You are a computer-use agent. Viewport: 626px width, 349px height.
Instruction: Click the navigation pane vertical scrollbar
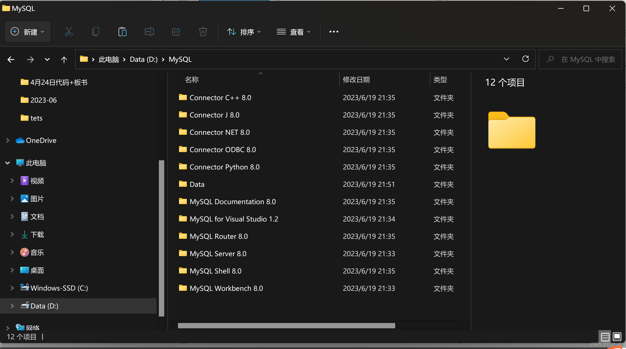161,238
